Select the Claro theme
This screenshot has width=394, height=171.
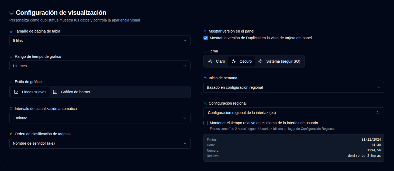(x=216, y=61)
